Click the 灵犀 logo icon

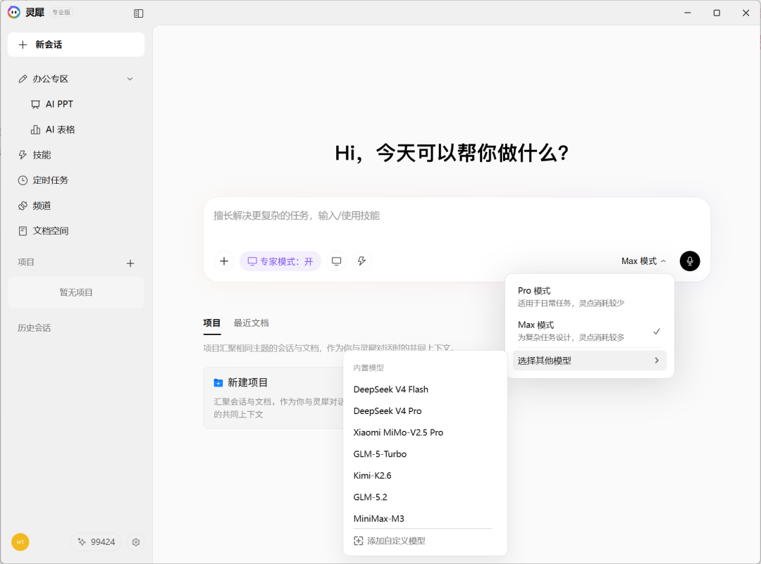point(14,12)
